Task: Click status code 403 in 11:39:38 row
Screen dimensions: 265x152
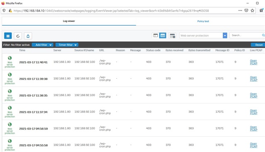Action: tap(148, 79)
